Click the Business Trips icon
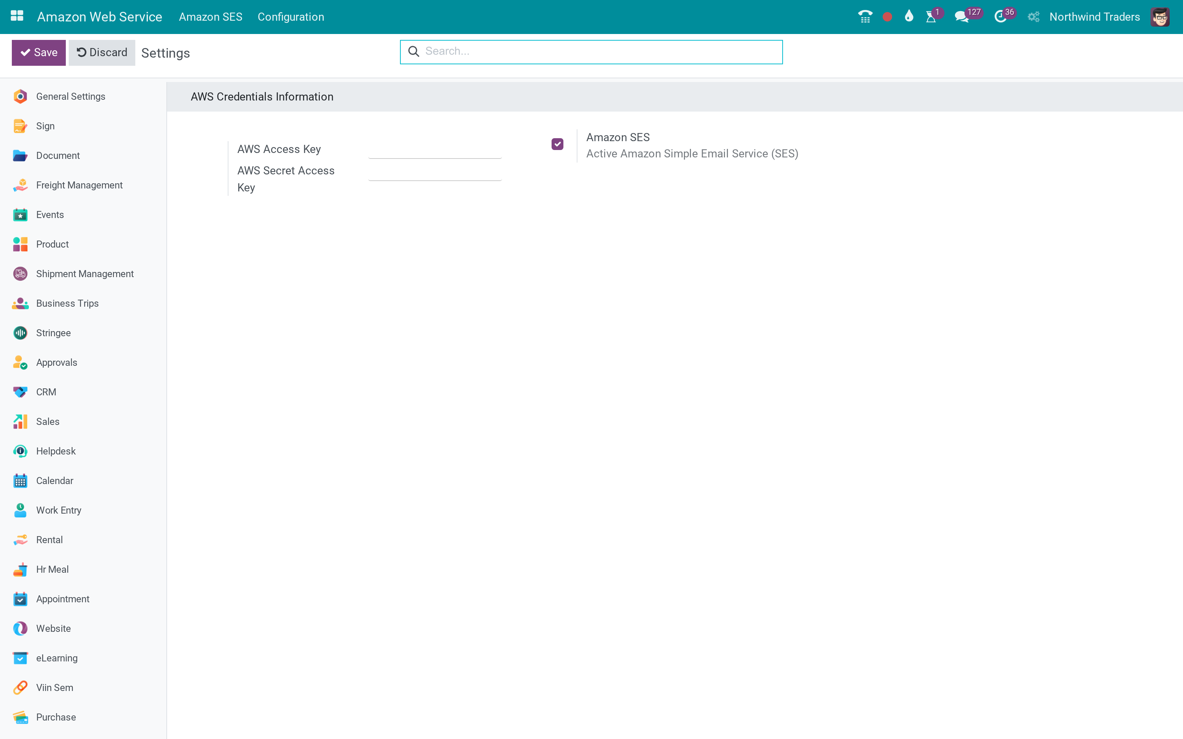The image size is (1183, 739). 20,303
